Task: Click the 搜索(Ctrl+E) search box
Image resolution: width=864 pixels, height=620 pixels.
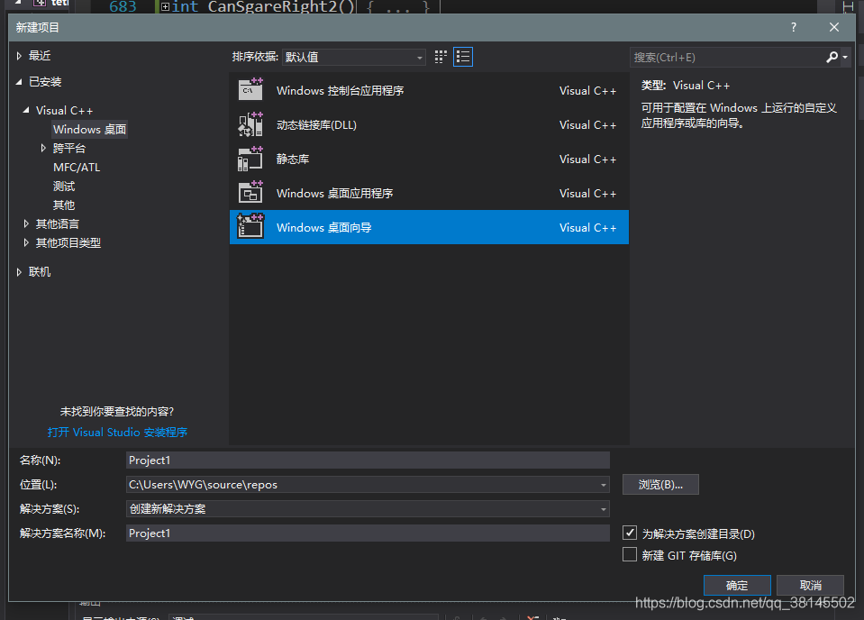Action: coord(727,58)
